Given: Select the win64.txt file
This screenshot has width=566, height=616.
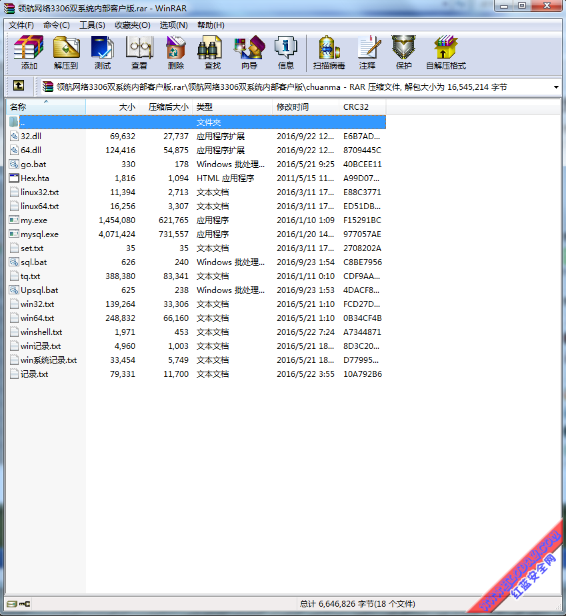Looking at the screenshot, I should pyautogui.click(x=37, y=318).
